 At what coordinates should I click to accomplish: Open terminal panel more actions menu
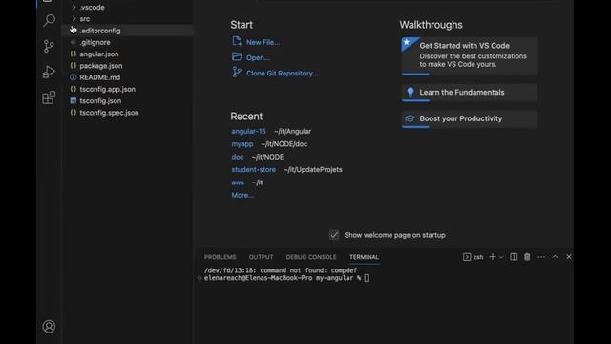[541, 257]
